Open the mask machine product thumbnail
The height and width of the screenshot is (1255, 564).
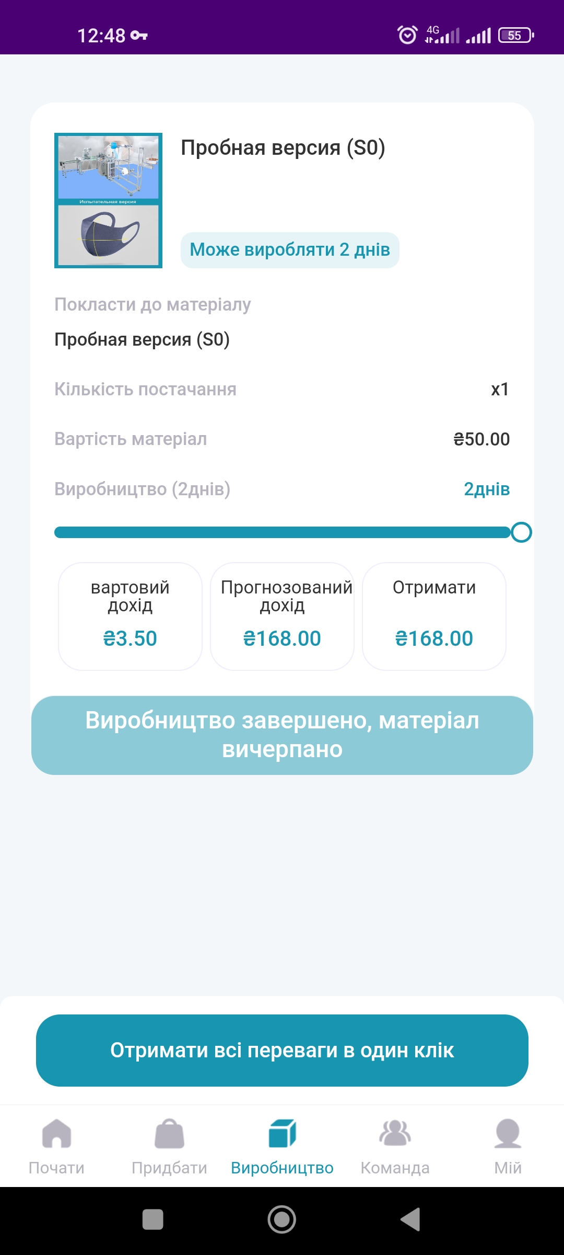click(x=108, y=200)
